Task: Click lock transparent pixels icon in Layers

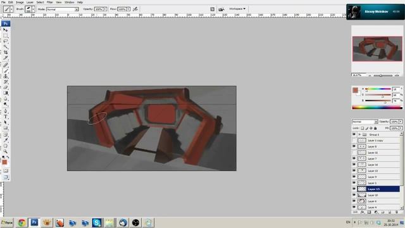Action: [x=362, y=128]
